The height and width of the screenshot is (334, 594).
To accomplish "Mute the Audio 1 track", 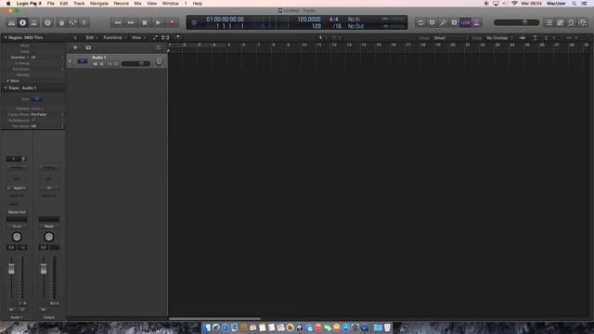I will (x=96, y=64).
